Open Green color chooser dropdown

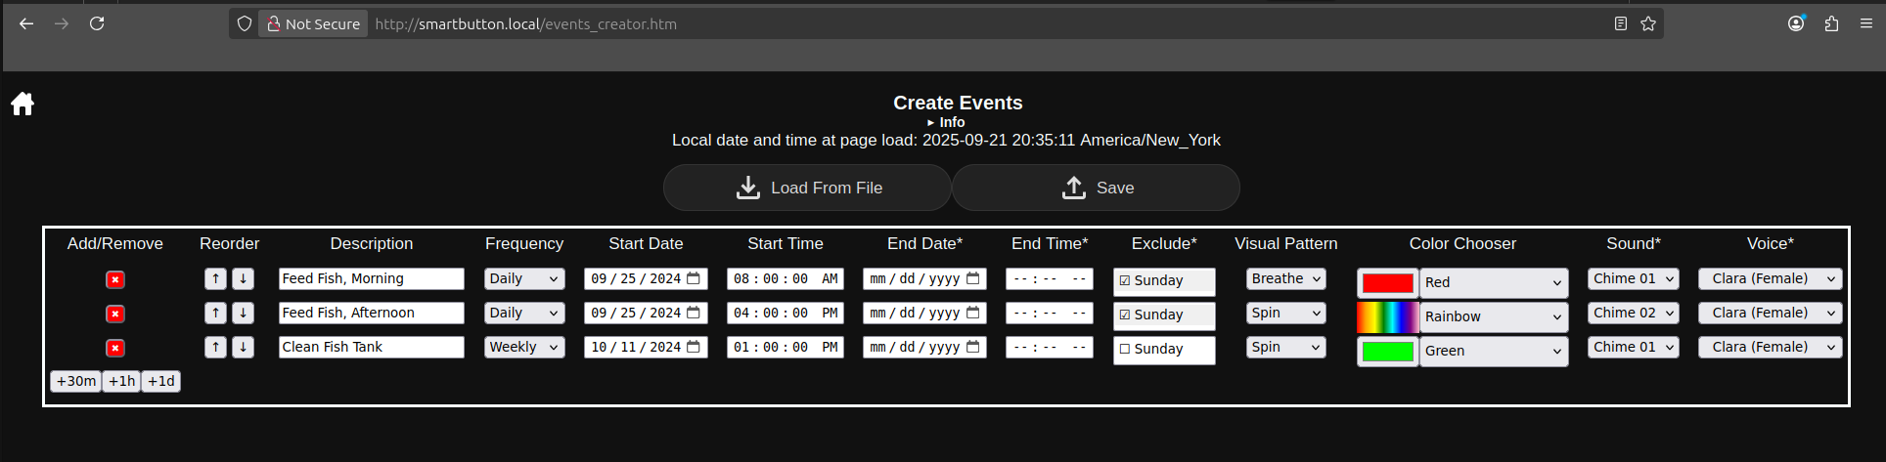coord(1494,351)
